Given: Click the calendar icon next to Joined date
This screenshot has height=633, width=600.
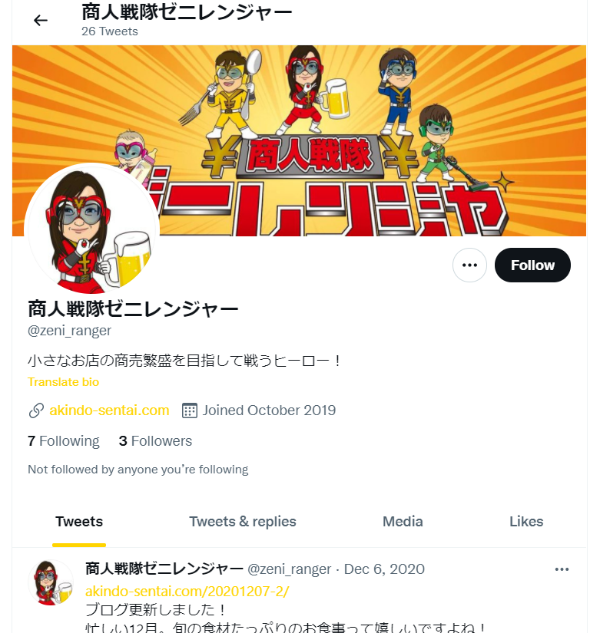Looking at the screenshot, I should [x=189, y=410].
